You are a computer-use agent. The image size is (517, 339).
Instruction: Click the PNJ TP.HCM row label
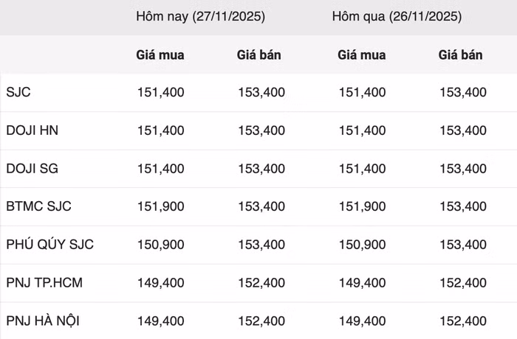(x=42, y=282)
